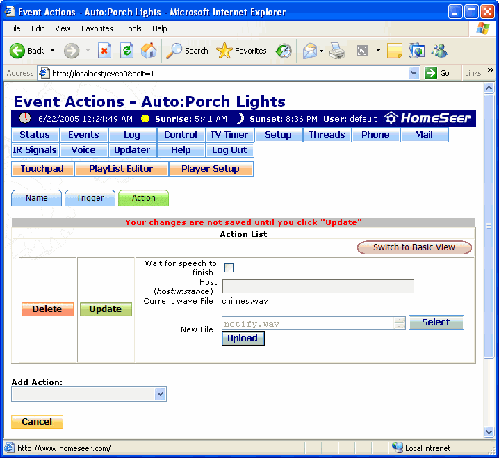Open the Log page

132,135
